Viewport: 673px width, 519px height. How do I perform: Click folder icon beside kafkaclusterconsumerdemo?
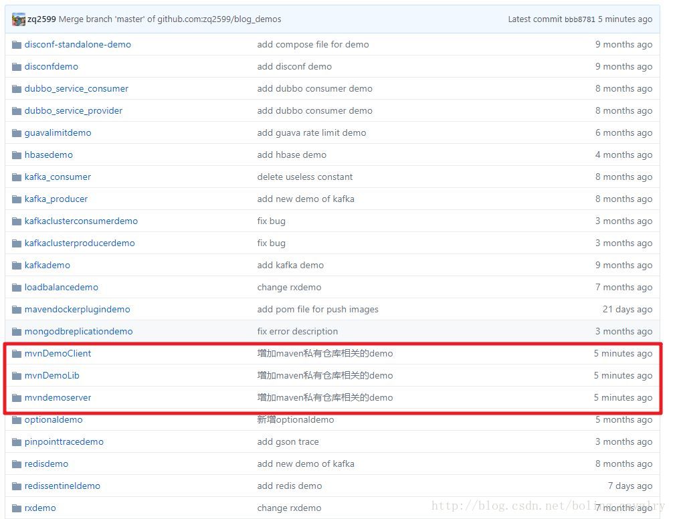[x=17, y=221]
